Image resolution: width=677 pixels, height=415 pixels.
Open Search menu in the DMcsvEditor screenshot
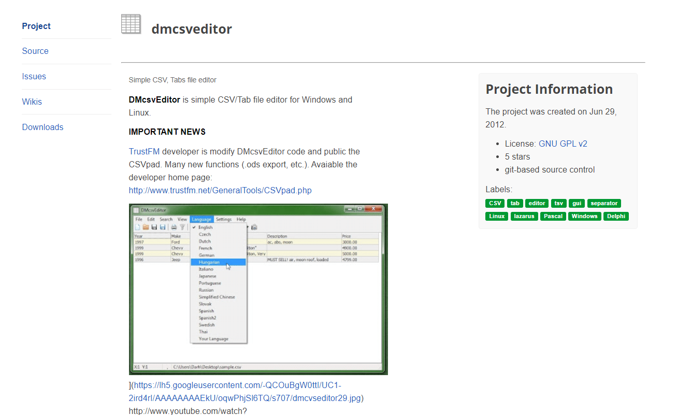(x=166, y=219)
